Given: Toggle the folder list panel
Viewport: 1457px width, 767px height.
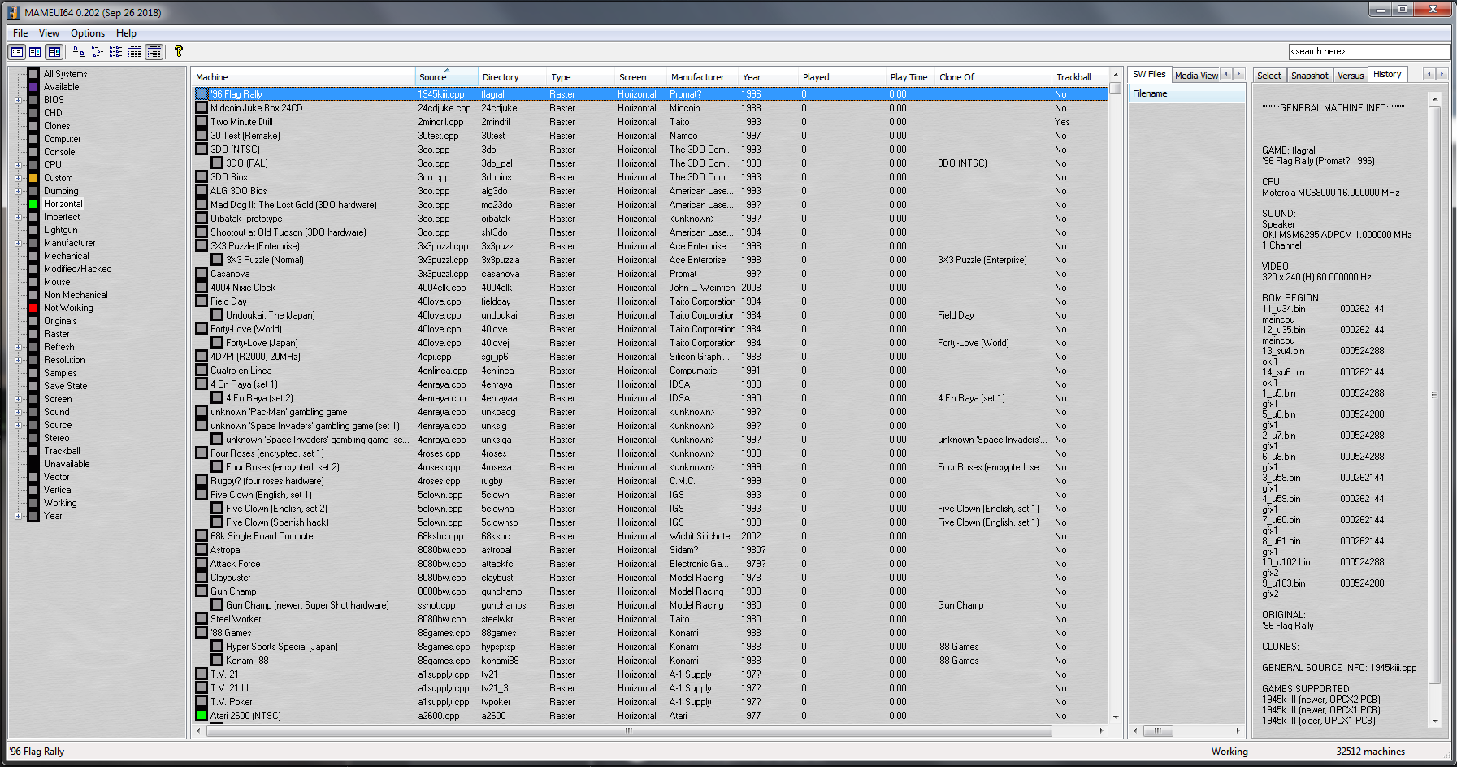Looking at the screenshot, I should point(17,51).
